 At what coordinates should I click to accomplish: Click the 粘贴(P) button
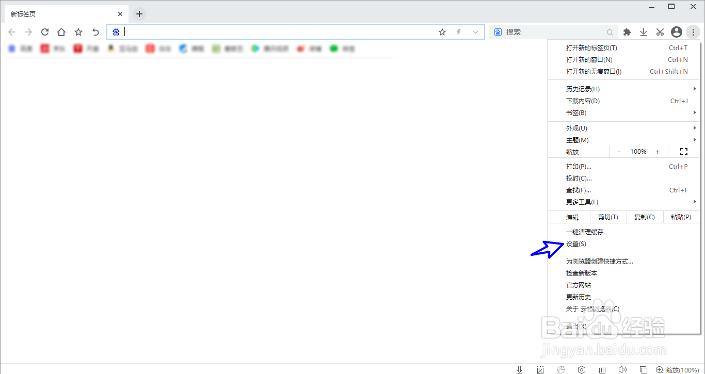pos(681,217)
